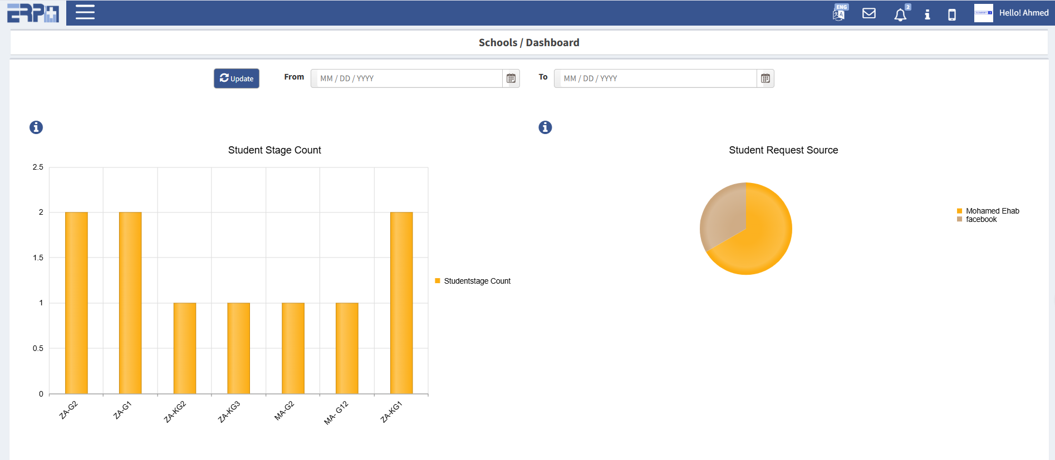Open the From date calendar picker
1055x460 pixels.
tap(511, 78)
